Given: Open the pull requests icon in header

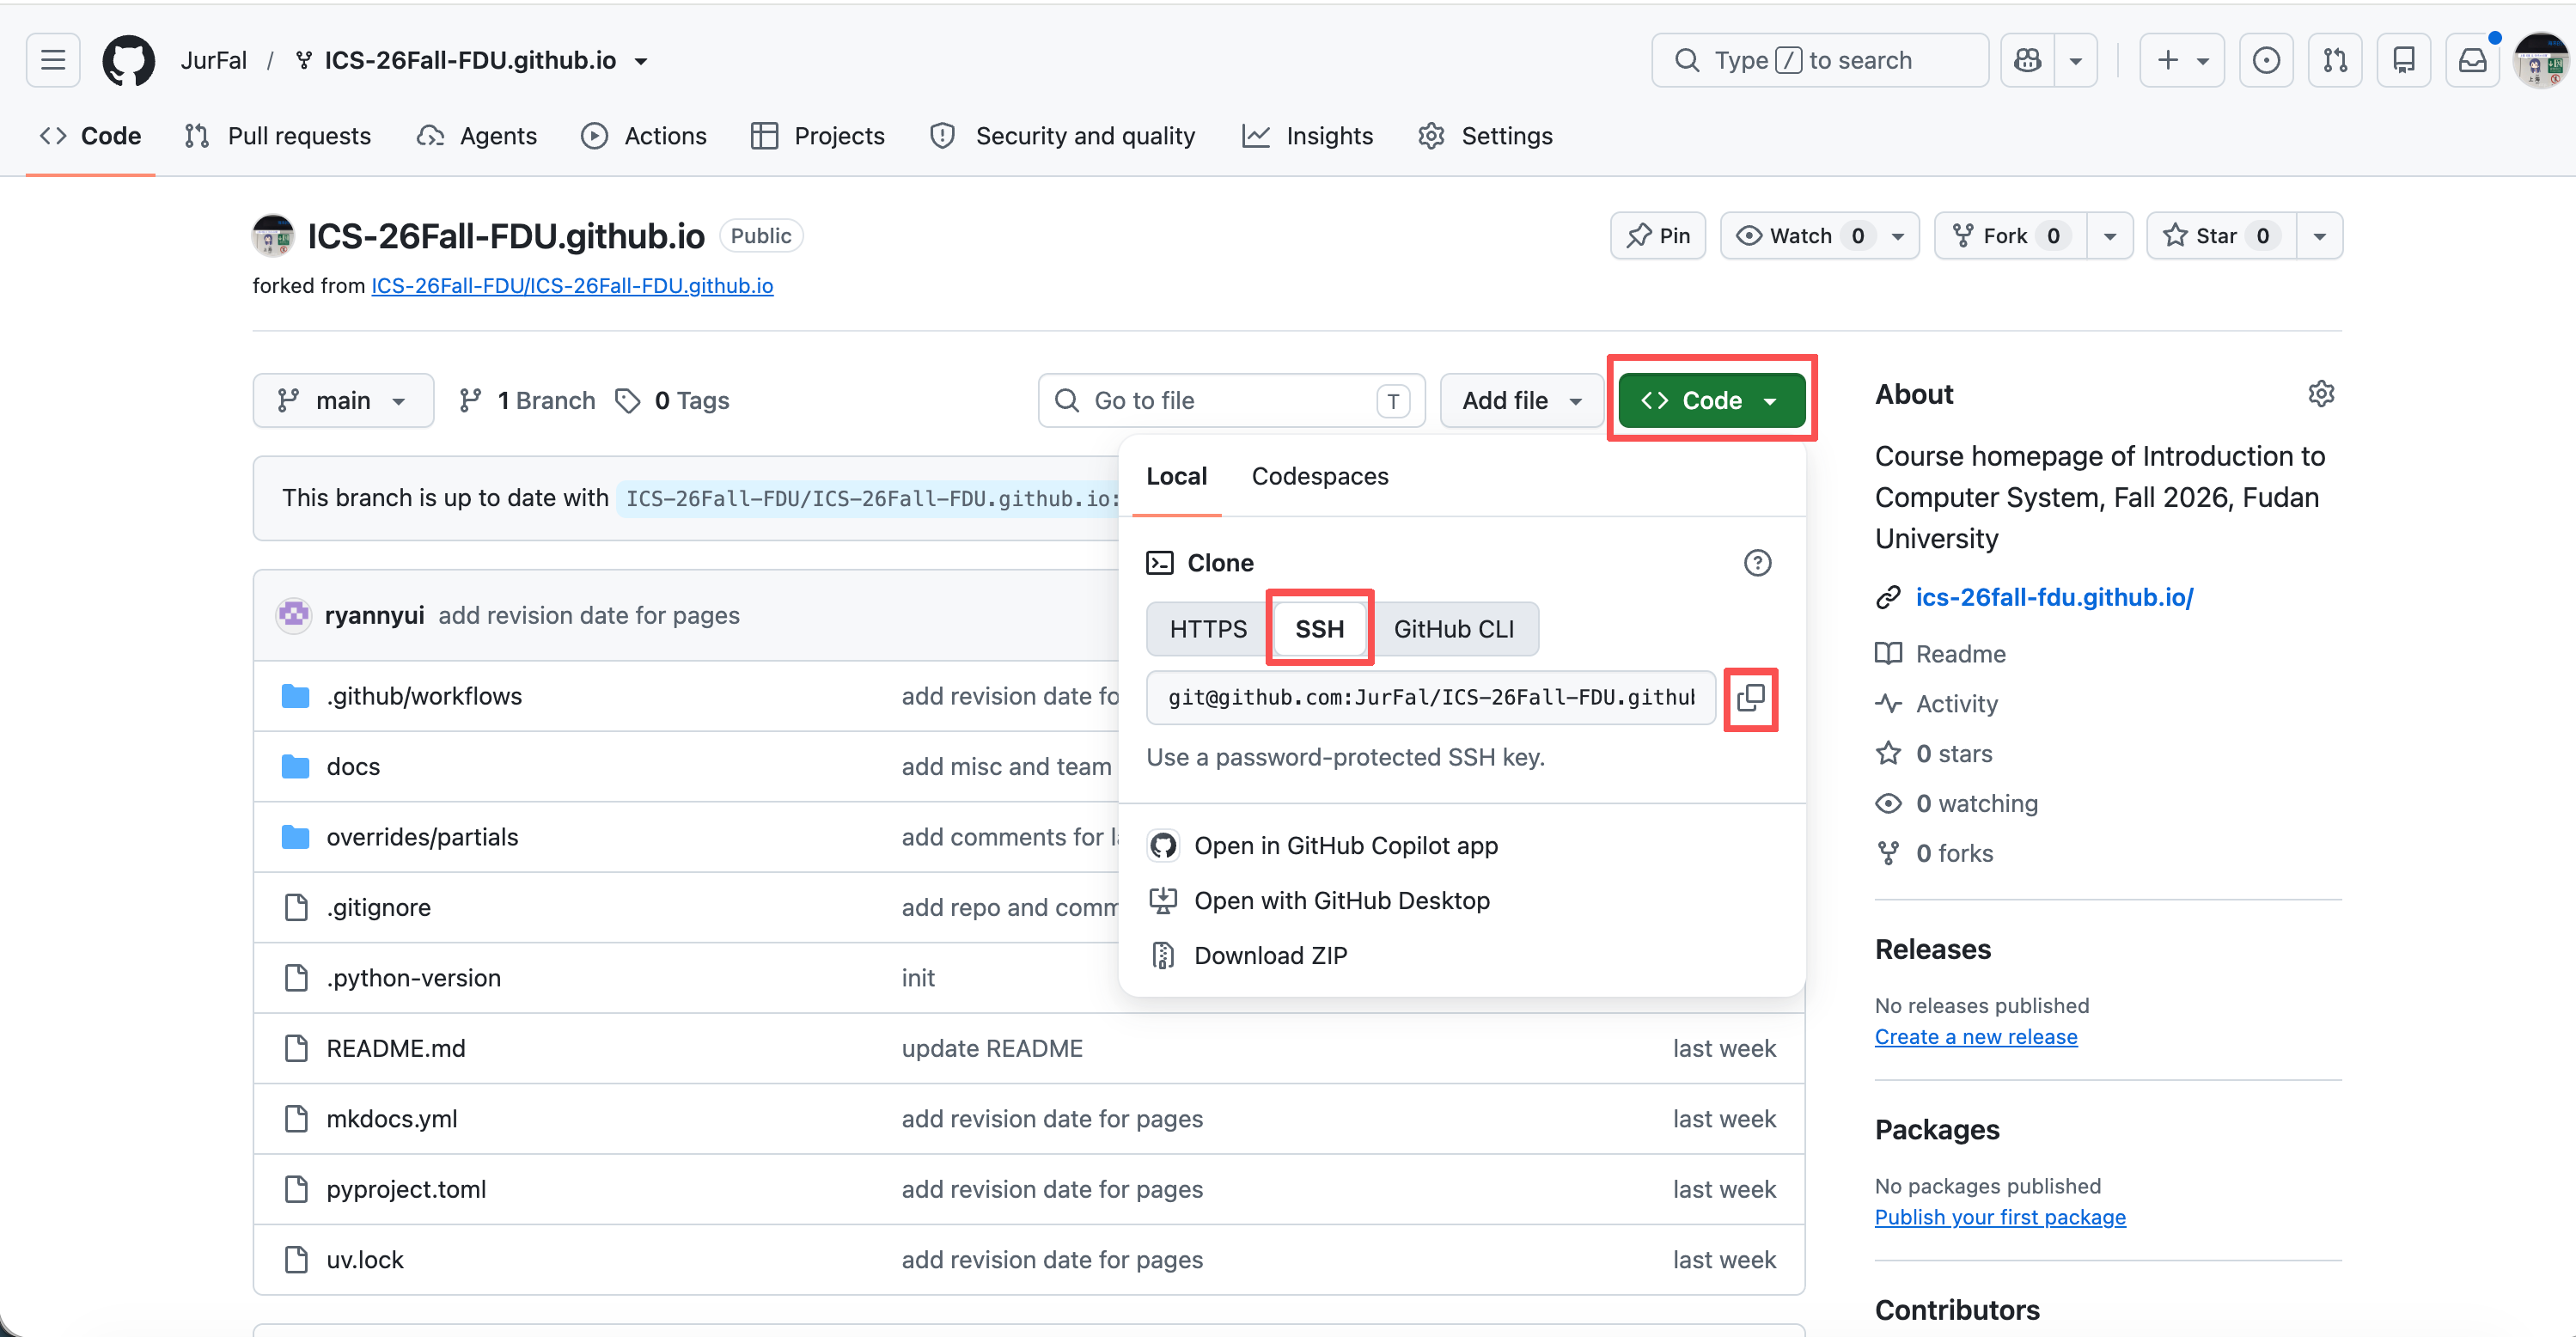Looking at the screenshot, I should coord(2335,60).
